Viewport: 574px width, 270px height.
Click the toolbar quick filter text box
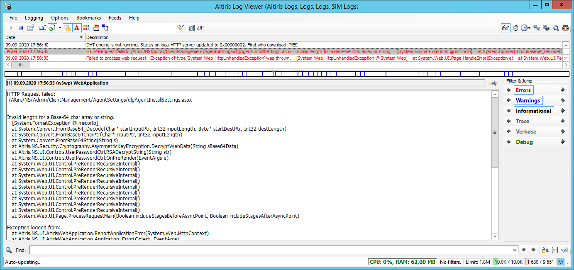144,28
